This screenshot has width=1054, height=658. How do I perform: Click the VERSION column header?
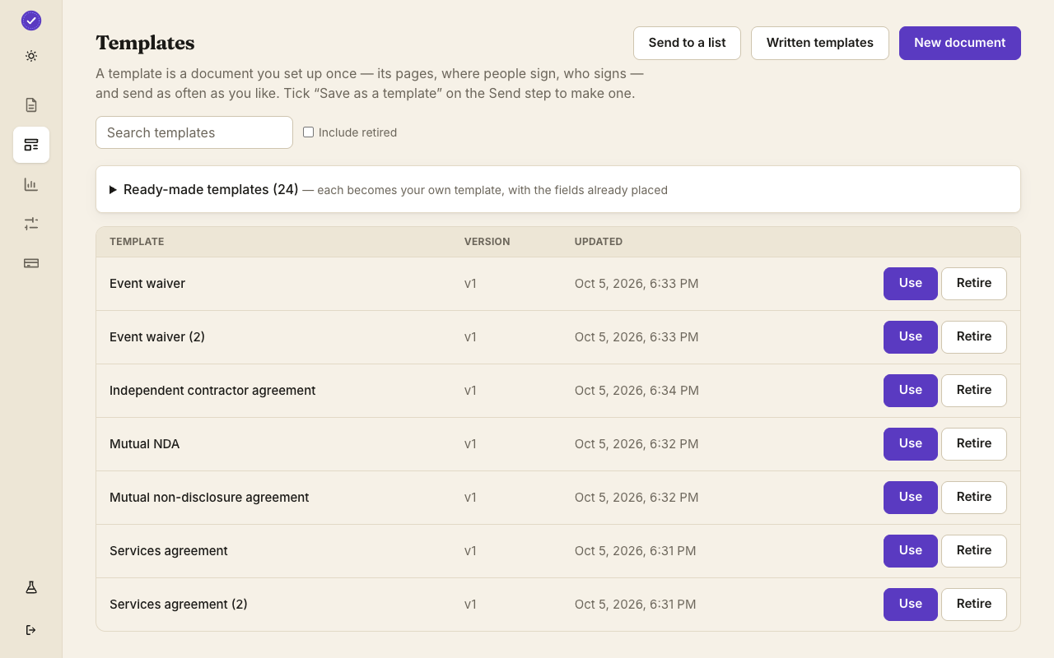[x=487, y=242]
